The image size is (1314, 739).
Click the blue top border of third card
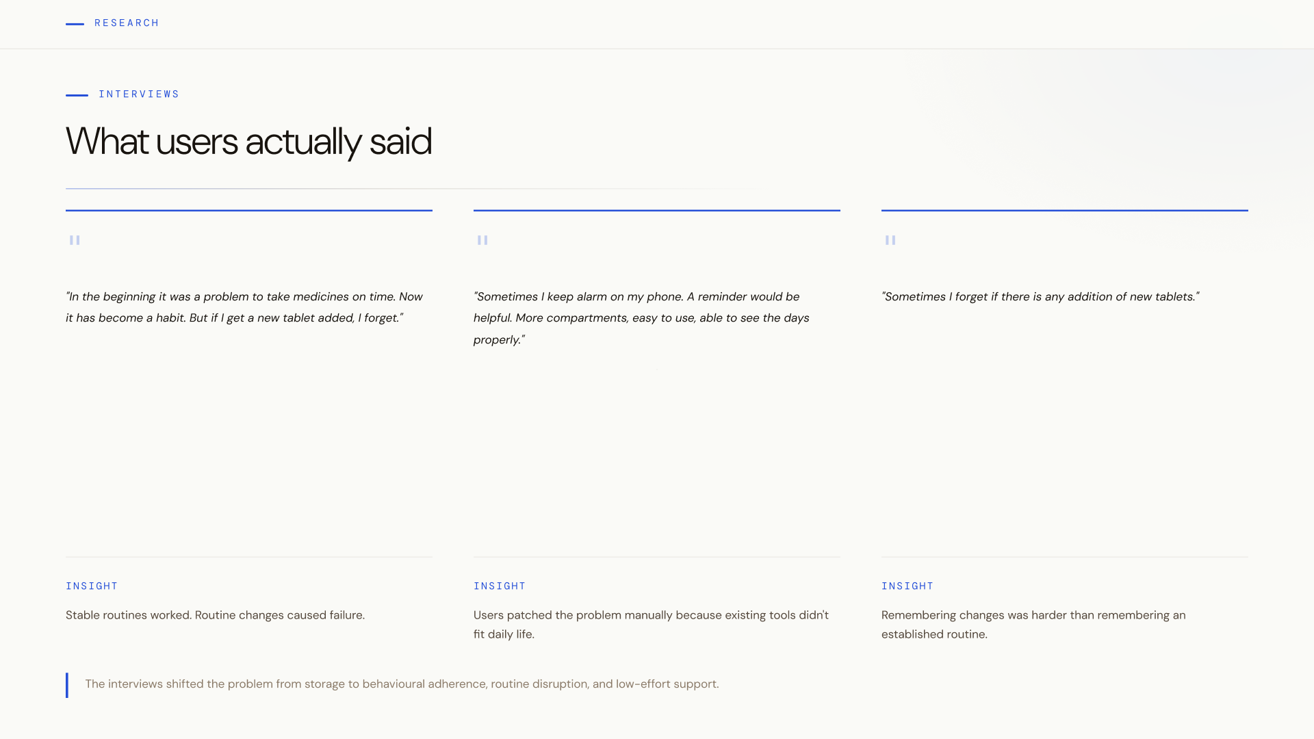1064,211
